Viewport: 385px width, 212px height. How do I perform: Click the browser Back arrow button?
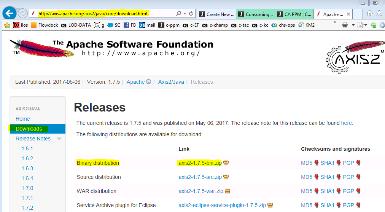tap(9, 14)
